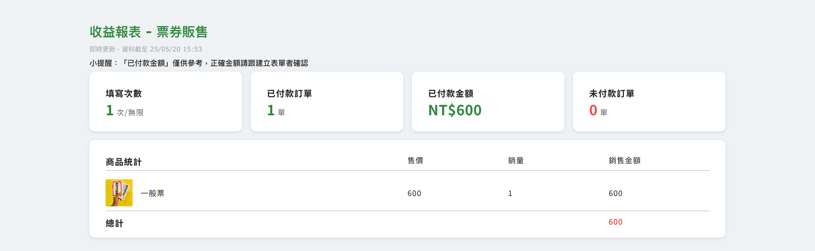Click the NT$600 paid amount value
815x251 pixels.
[455, 110]
